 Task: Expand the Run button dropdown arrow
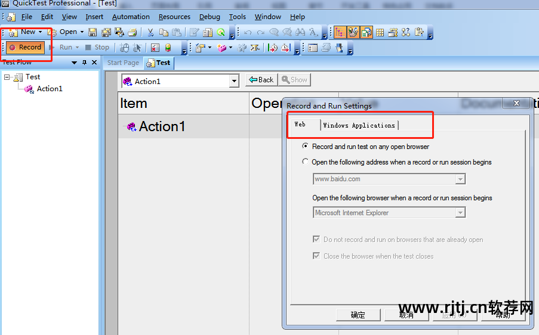pos(78,47)
